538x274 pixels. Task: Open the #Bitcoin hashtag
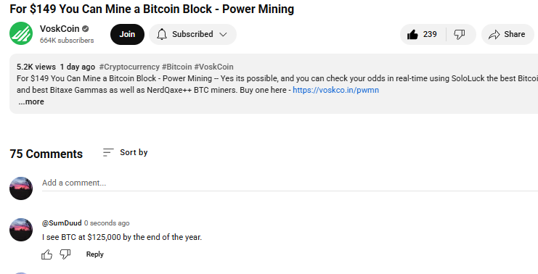point(176,67)
